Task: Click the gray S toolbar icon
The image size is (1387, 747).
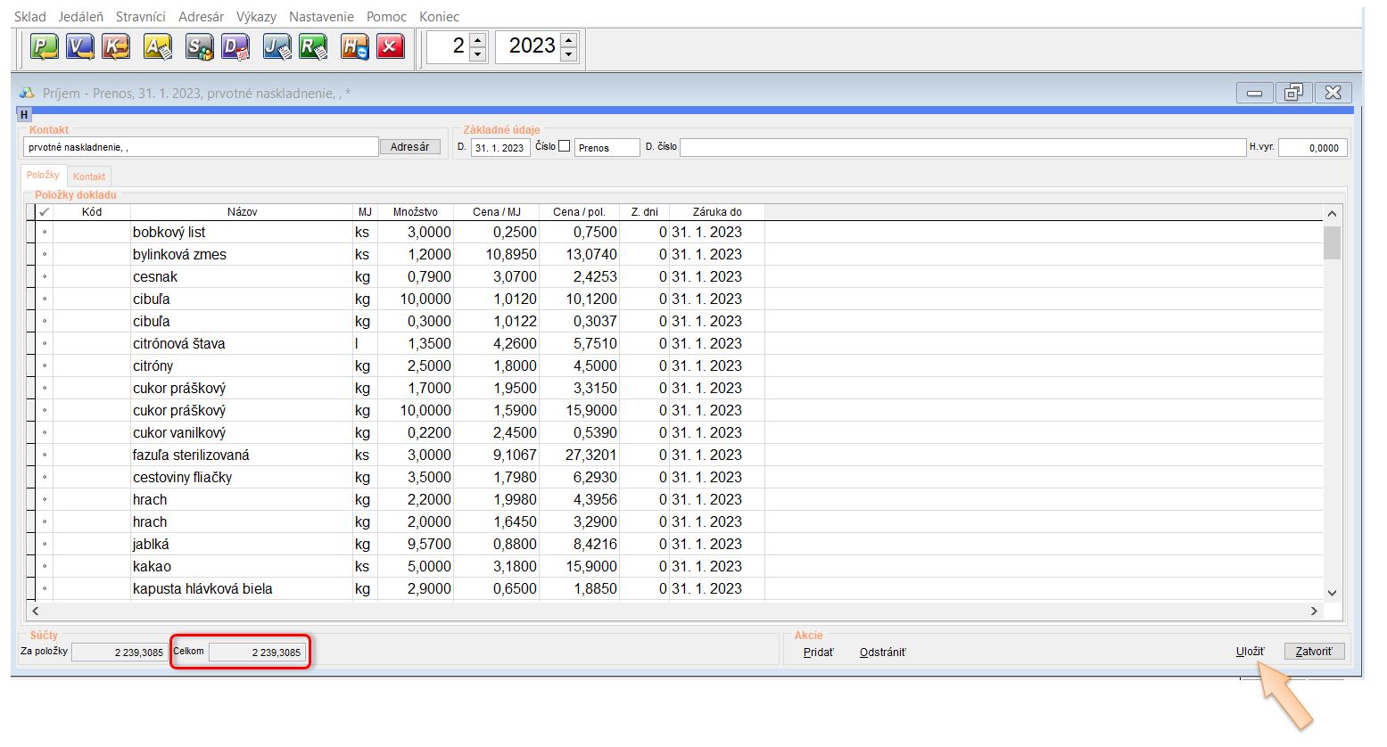Action: [x=199, y=46]
